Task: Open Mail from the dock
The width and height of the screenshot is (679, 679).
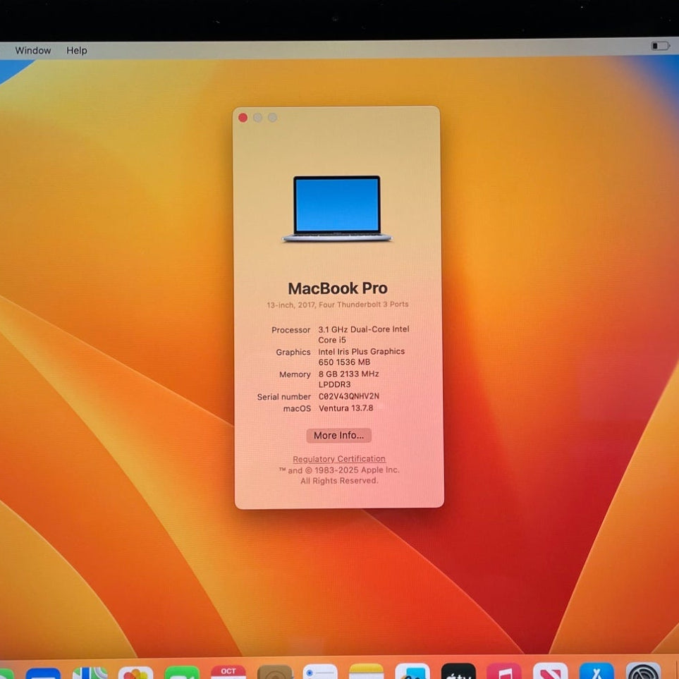Action: coord(43,673)
